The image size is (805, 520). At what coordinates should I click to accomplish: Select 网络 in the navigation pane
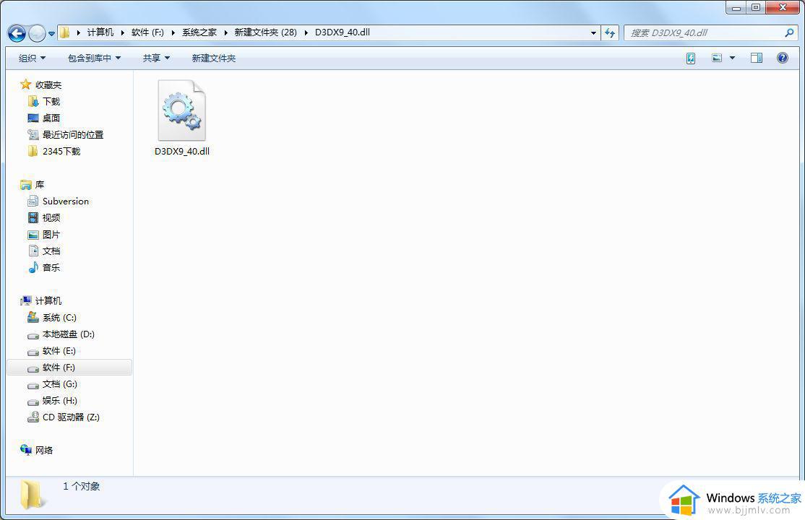(x=44, y=450)
